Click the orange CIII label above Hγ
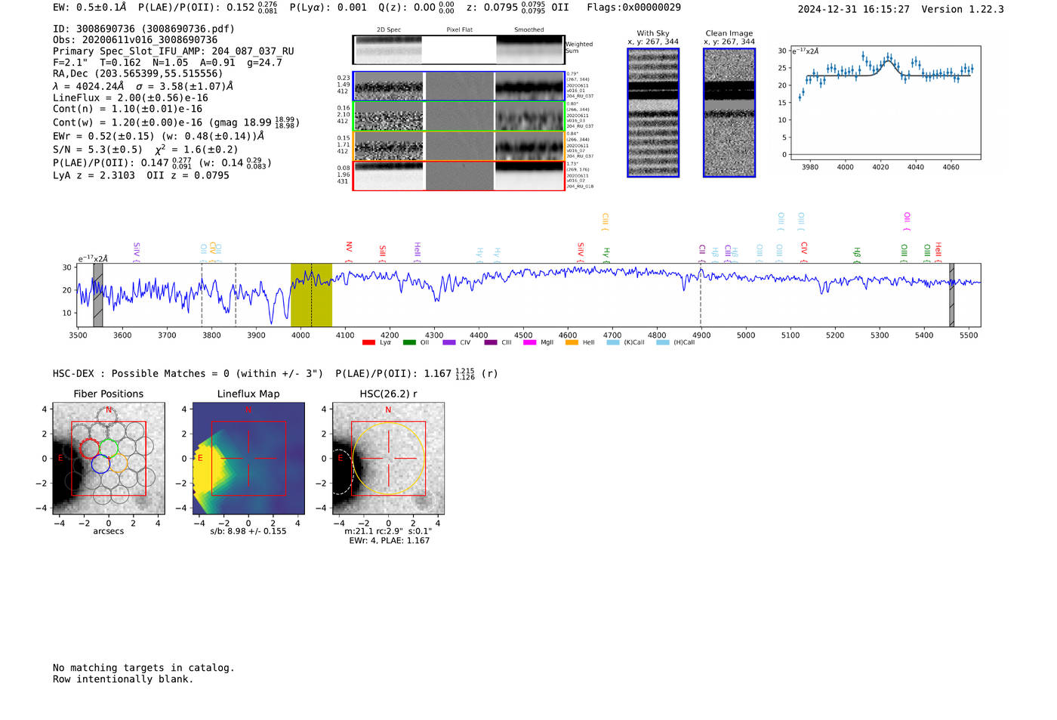The image size is (1057, 720). point(605,221)
